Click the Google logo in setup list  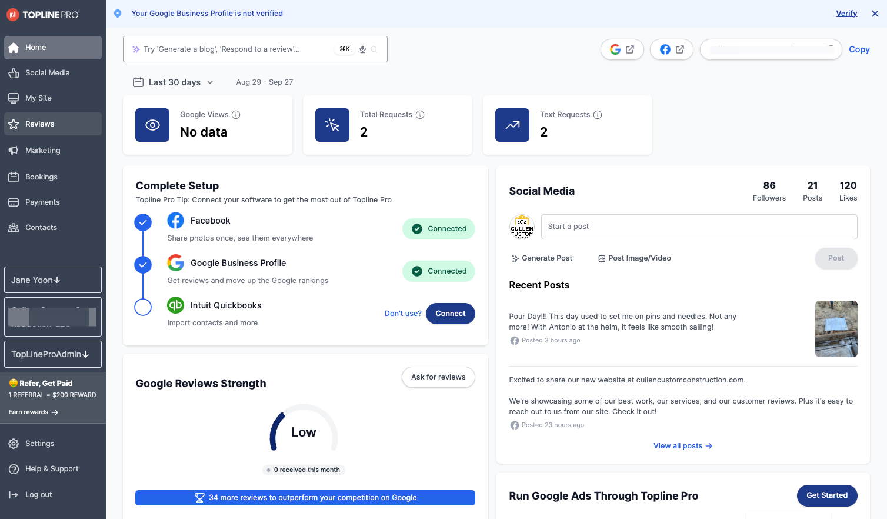click(x=175, y=262)
